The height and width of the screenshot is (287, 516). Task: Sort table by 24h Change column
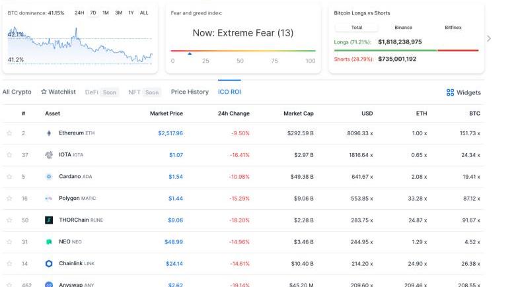tap(233, 113)
